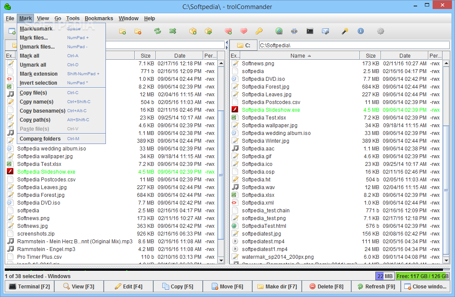This screenshot has width=455, height=297.
Task: Choose Compare folders menu entry
Action: [61, 138]
